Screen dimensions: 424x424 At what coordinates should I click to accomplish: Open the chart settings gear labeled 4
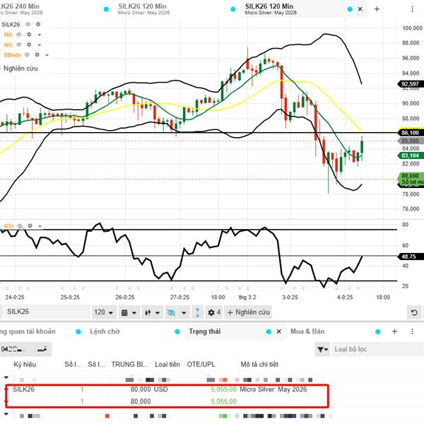coord(214,312)
